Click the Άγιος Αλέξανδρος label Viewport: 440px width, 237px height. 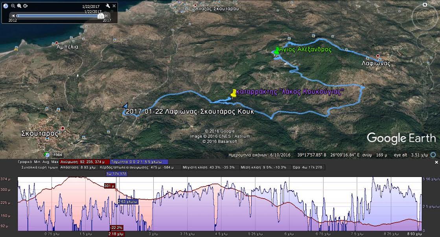click(305, 49)
